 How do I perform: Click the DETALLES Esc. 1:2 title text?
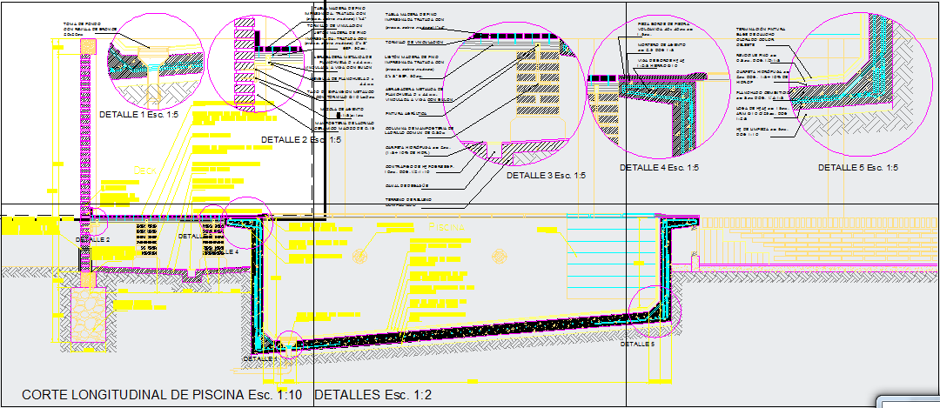point(373,395)
